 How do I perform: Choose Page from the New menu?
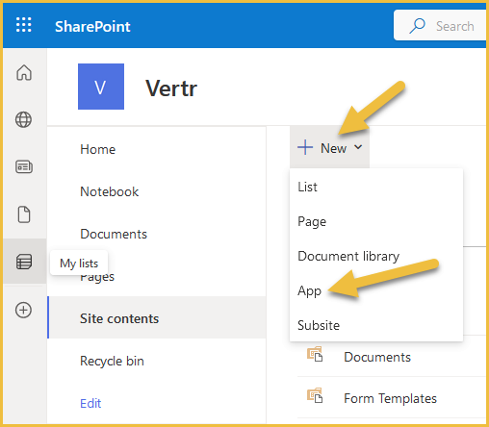[376, 221]
